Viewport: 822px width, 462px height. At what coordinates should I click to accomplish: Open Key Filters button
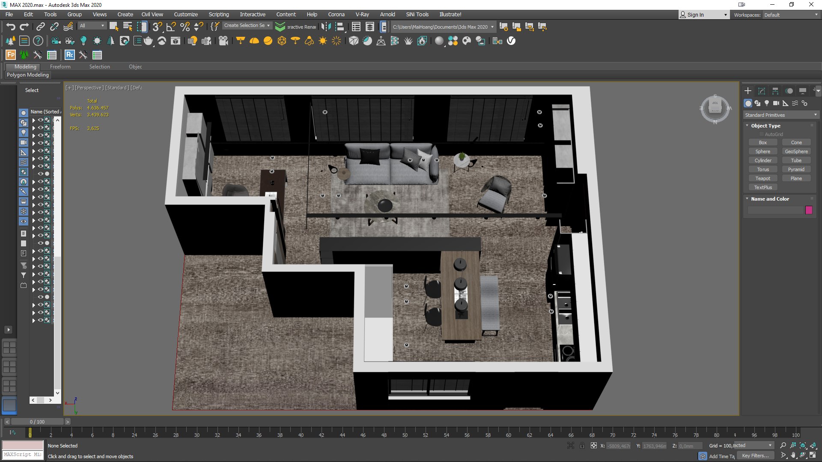coord(755,456)
